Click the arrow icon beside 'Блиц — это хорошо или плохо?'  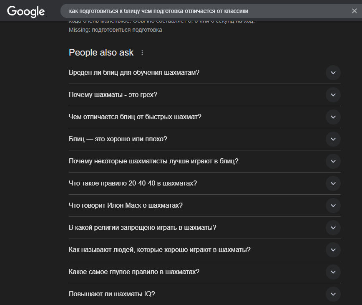[x=333, y=139]
